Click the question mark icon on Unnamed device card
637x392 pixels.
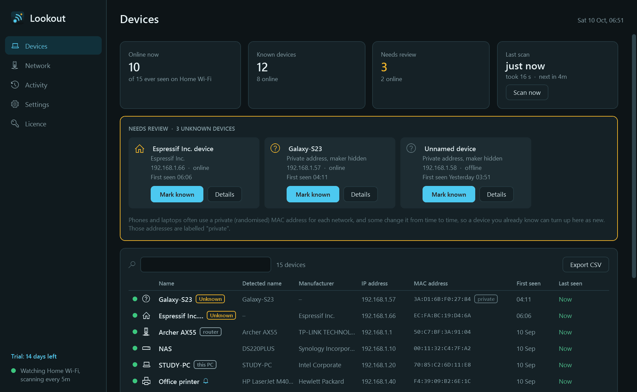point(411,148)
